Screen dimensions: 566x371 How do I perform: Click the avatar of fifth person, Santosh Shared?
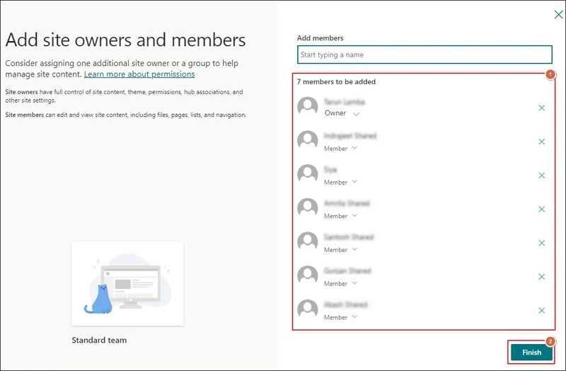308,242
